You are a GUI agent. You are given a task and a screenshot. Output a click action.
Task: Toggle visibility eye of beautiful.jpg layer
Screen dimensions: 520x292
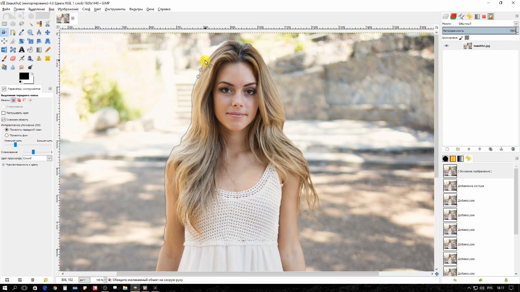446,46
